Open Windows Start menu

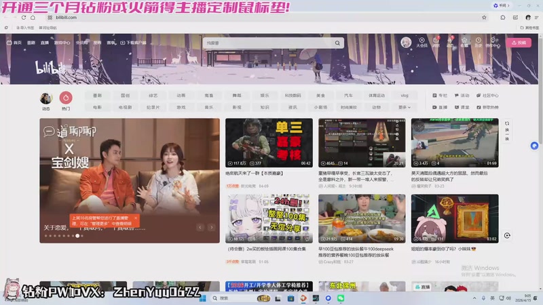pyautogui.click(x=203, y=298)
